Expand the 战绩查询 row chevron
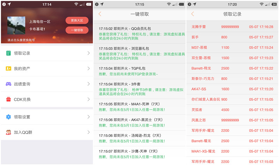Viewport: 279px width, 165px height. (89, 84)
